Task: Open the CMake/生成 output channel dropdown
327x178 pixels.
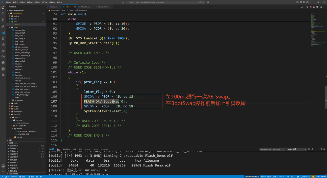Action: (296, 149)
